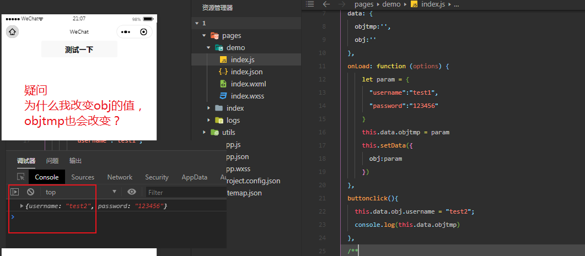This screenshot has width=585, height=256.
Task: Switch to the 问题 tab
Action: tap(52, 161)
